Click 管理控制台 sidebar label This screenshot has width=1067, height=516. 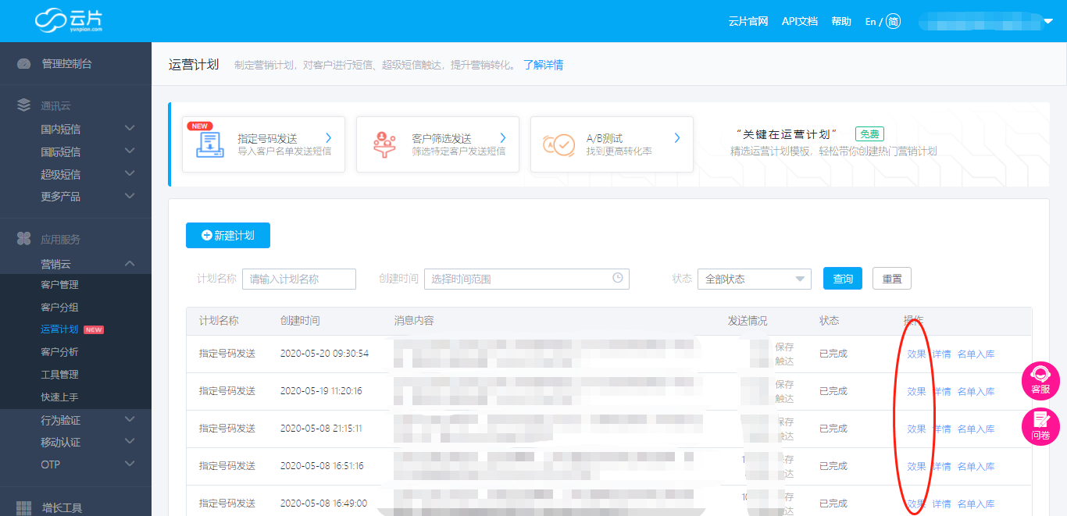coord(67,63)
